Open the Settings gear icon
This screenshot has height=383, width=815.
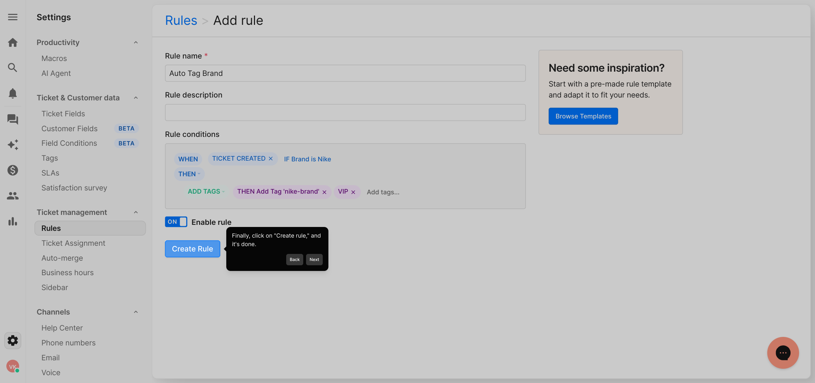coord(13,340)
